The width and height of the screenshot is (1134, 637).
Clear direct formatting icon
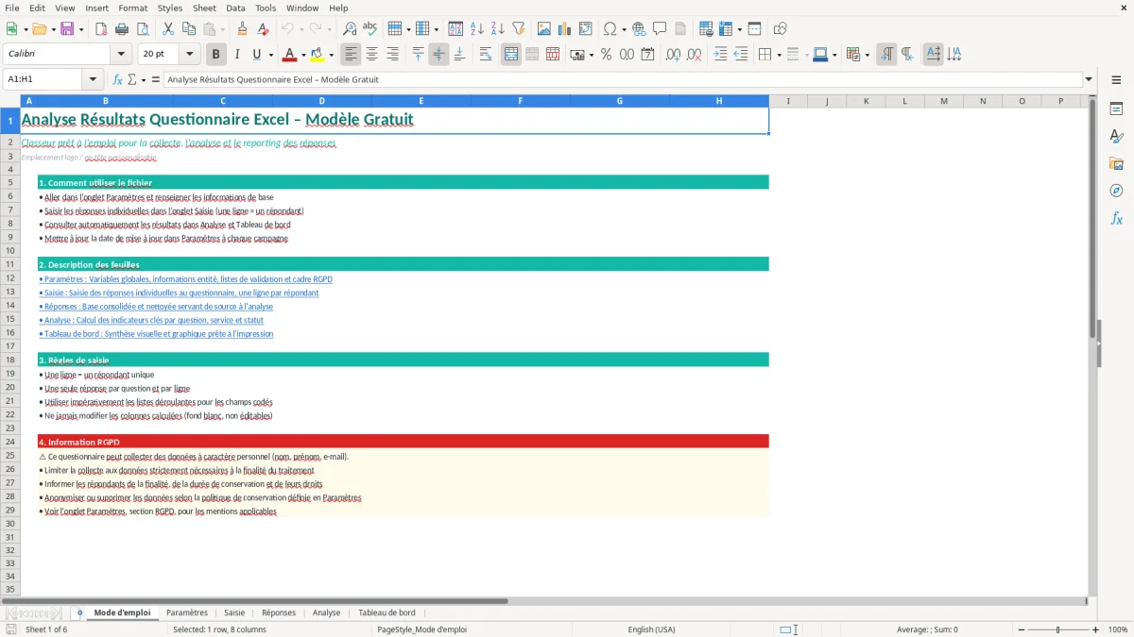coord(263,29)
